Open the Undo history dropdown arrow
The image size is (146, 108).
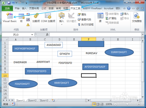click(x=16, y=3)
